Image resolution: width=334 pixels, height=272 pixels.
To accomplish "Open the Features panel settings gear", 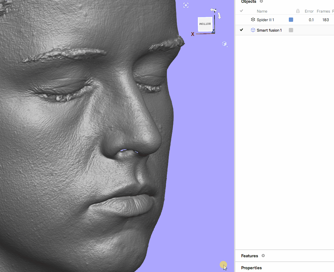I will 263,256.
